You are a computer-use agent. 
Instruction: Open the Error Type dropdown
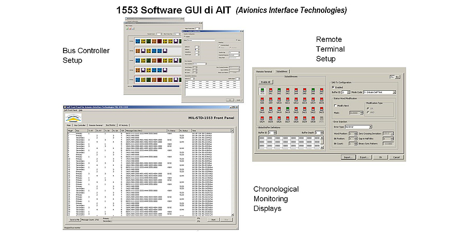tap(358, 127)
